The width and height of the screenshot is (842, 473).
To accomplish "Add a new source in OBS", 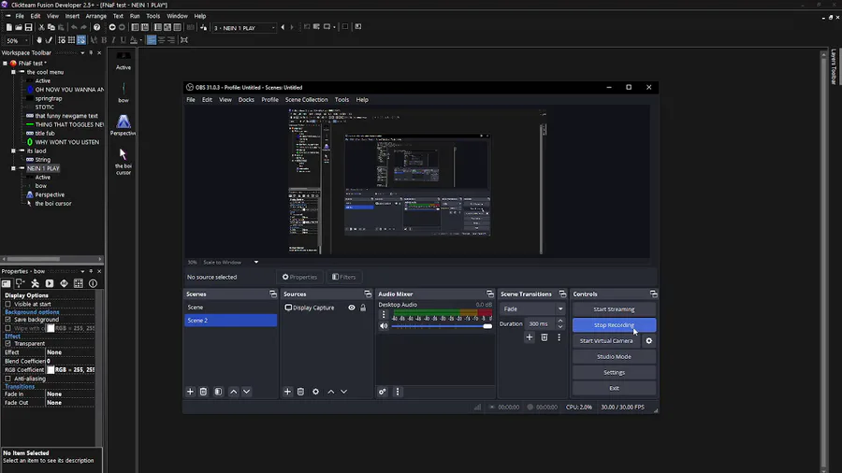I will coord(287,392).
